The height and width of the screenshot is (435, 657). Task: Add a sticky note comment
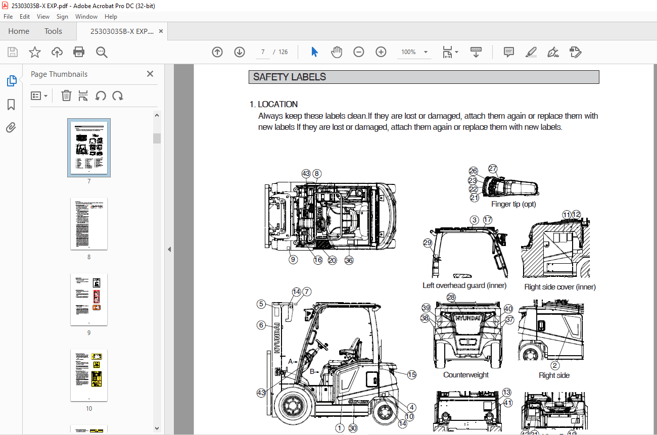[509, 52]
